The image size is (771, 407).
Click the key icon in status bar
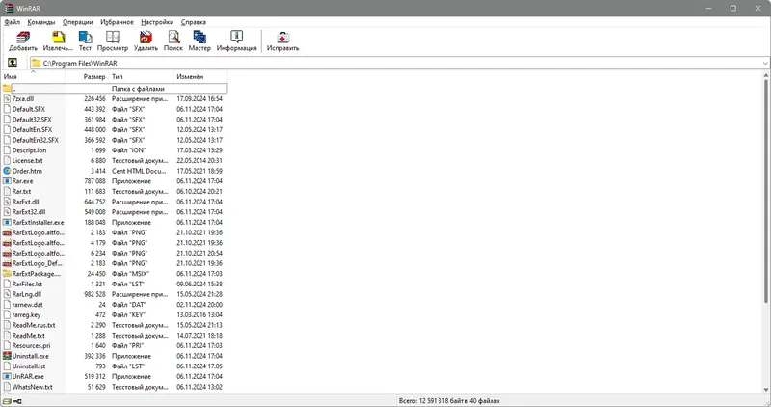point(17,401)
